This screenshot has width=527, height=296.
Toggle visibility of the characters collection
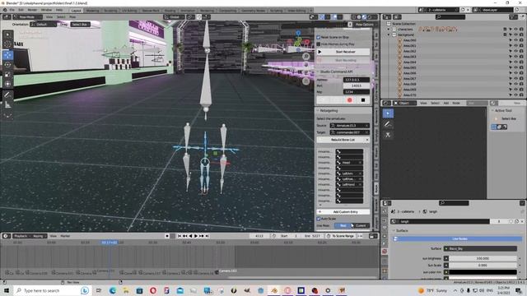(x=516, y=30)
